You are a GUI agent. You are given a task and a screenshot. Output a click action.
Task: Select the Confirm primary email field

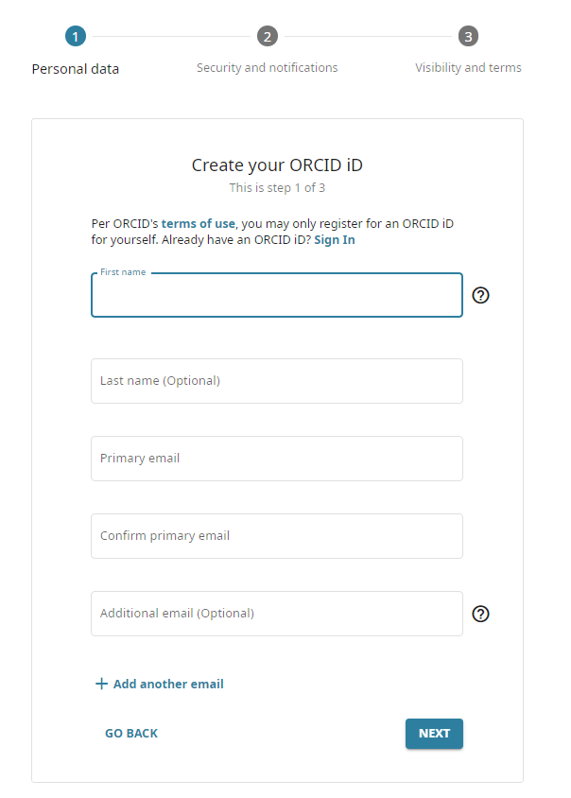click(x=277, y=536)
